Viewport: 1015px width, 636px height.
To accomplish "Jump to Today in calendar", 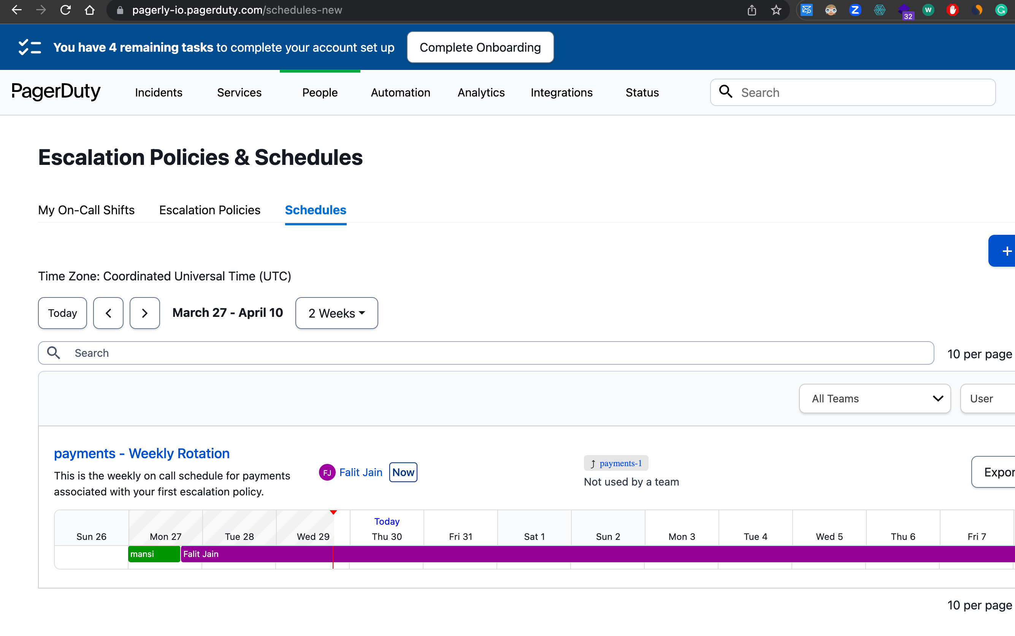I will coord(62,313).
